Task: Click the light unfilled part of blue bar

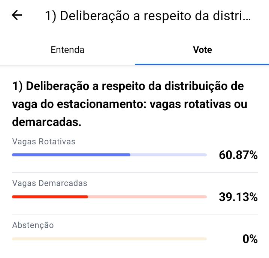Action: pos(169,155)
